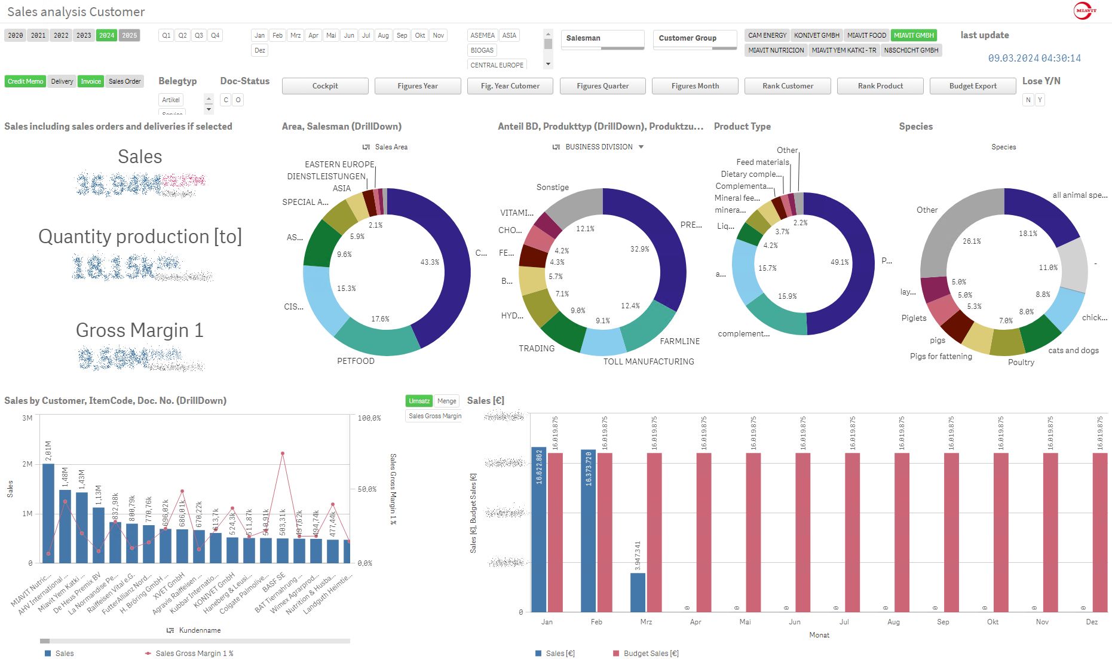Screen dimensions: 1112x659
Task: Click the drill-down icon beside Sales Area
Action: click(366, 146)
